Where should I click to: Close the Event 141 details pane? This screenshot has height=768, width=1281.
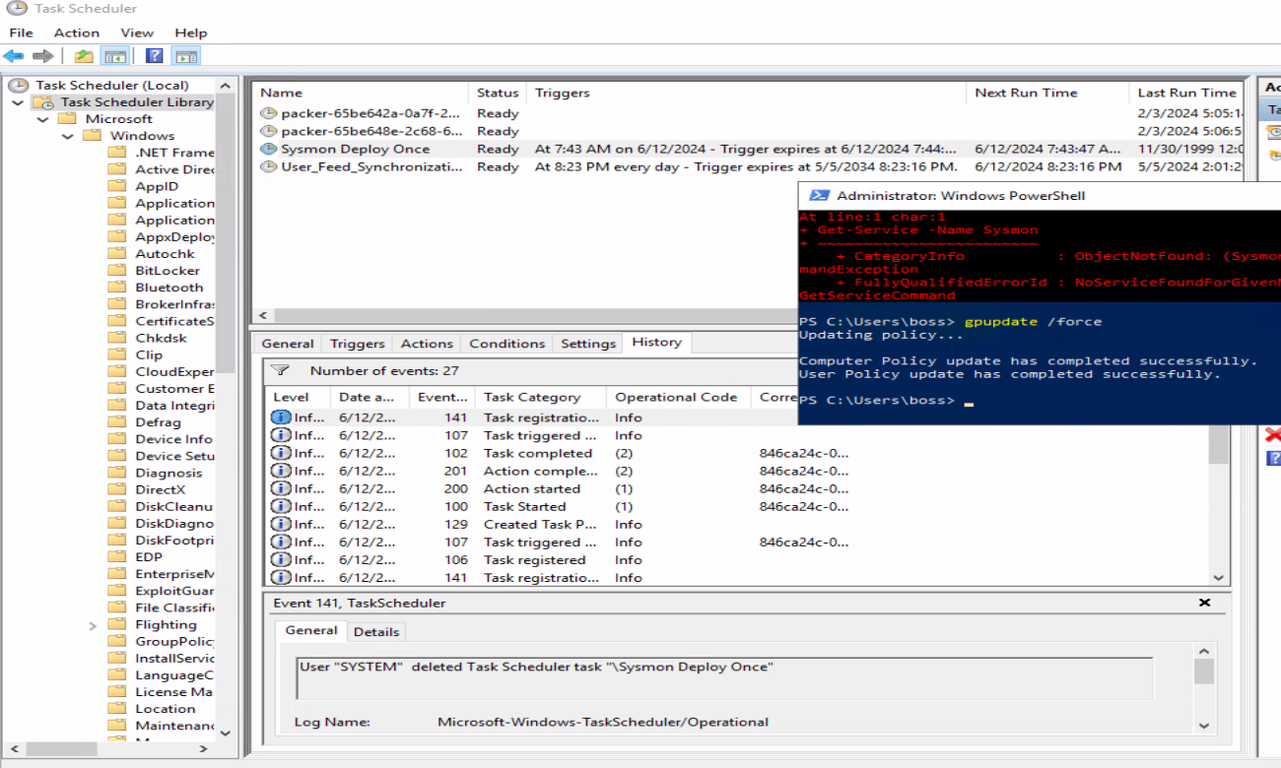tap(1204, 603)
